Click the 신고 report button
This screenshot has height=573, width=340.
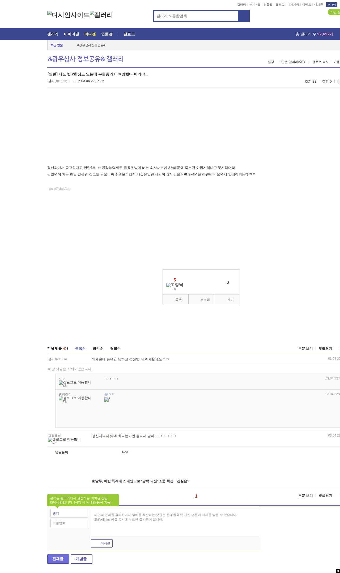tap(230, 300)
